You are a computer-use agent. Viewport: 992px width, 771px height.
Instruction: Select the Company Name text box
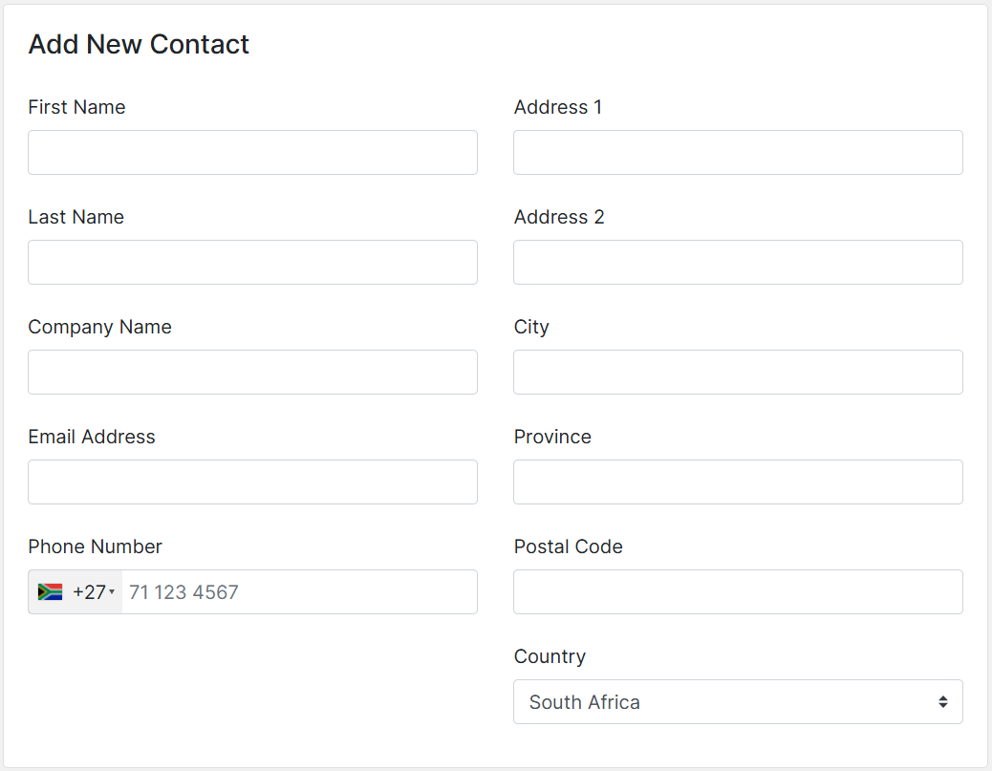[x=252, y=373]
